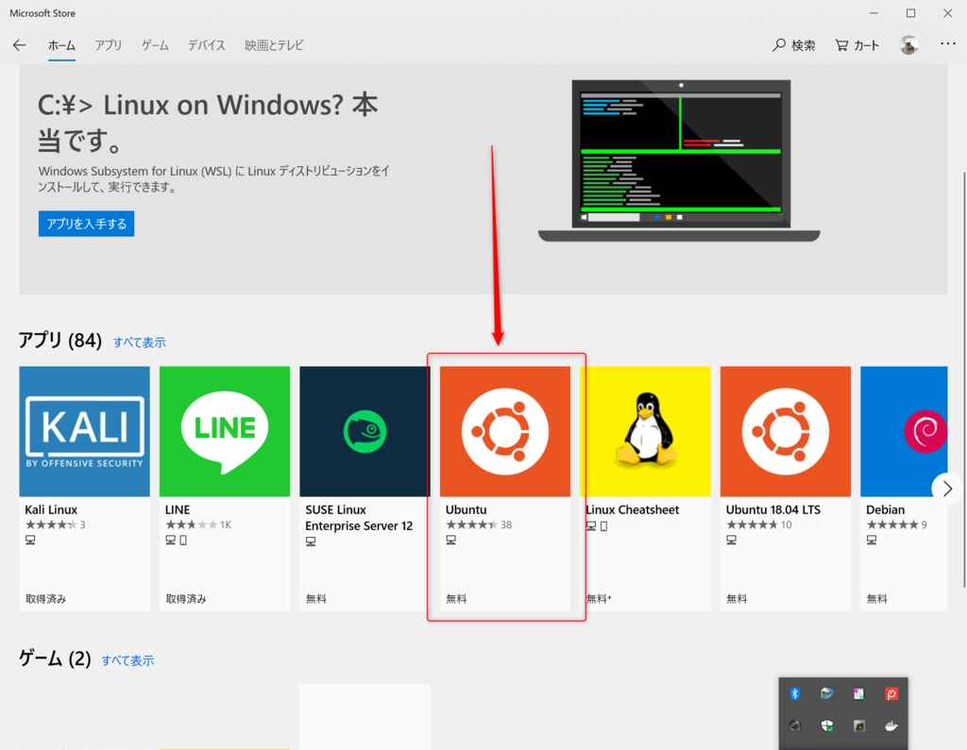This screenshot has width=967, height=750.
Task: Open Windows Security shield tray icon
Action: tap(827, 726)
